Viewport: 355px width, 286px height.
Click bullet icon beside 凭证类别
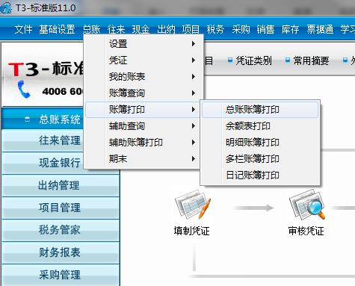coord(230,60)
